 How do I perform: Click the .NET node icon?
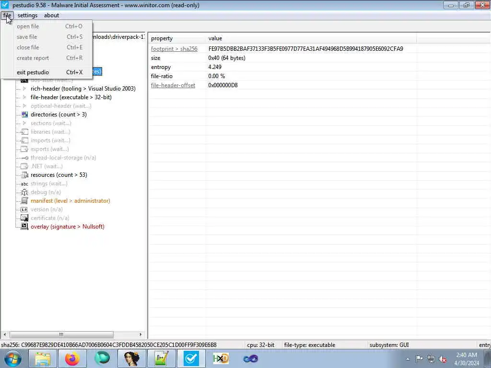[24, 166]
